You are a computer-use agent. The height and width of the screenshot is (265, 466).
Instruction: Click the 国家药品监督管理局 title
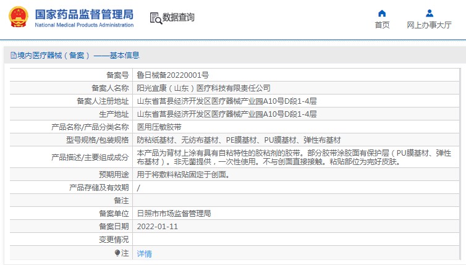[x=84, y=14]
